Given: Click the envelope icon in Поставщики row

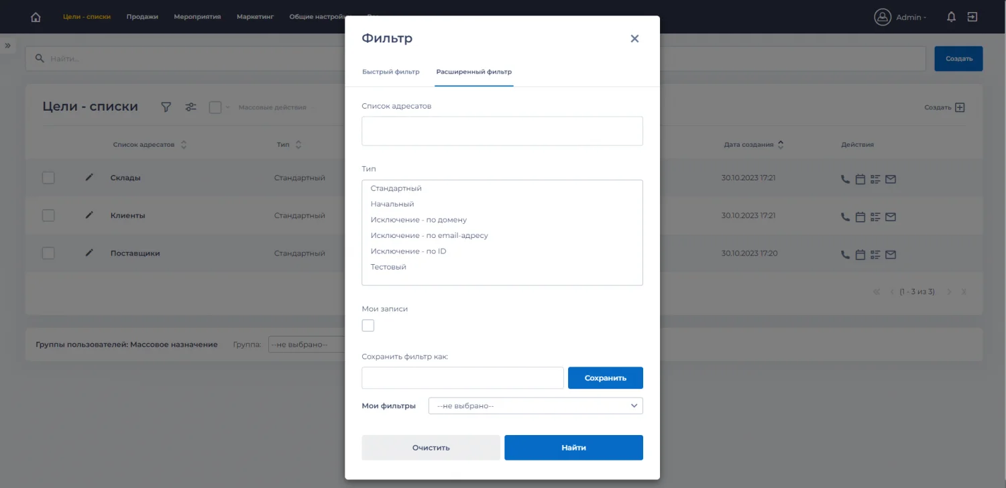Looking at the screenshot, I should (891, 255).
